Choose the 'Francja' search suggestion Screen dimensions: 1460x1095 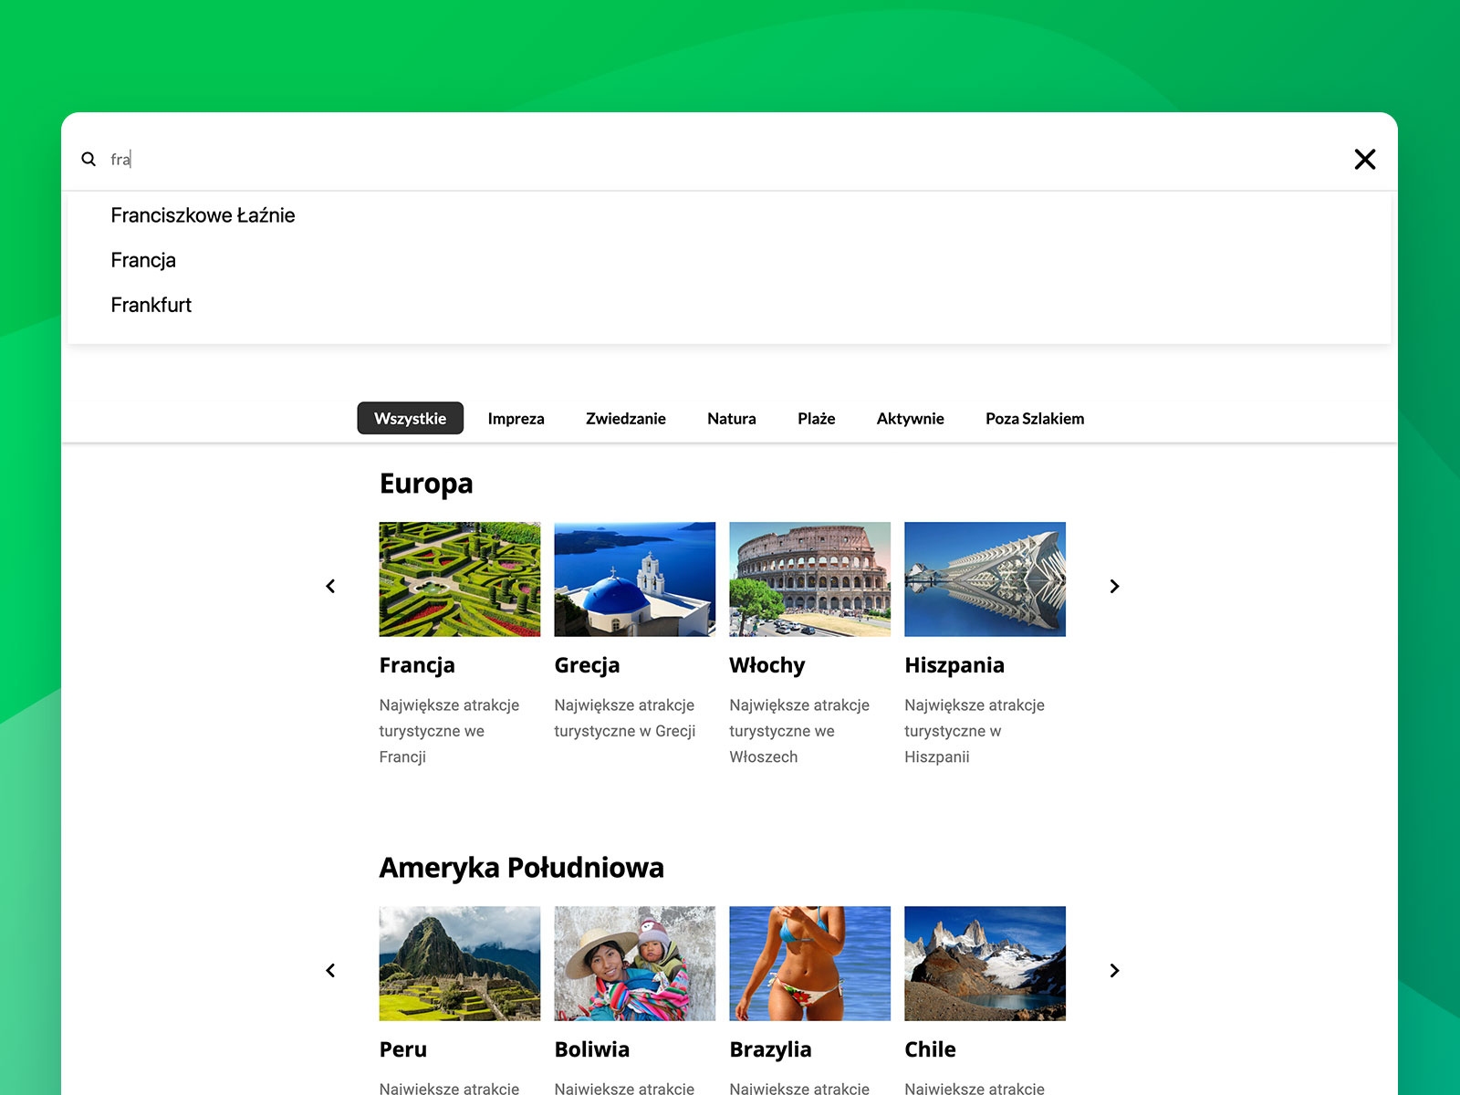(143, 260)
